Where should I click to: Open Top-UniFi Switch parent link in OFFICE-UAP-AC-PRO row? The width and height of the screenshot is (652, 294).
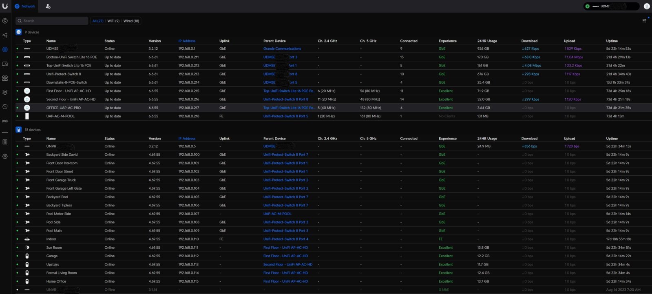pos(289,108)
